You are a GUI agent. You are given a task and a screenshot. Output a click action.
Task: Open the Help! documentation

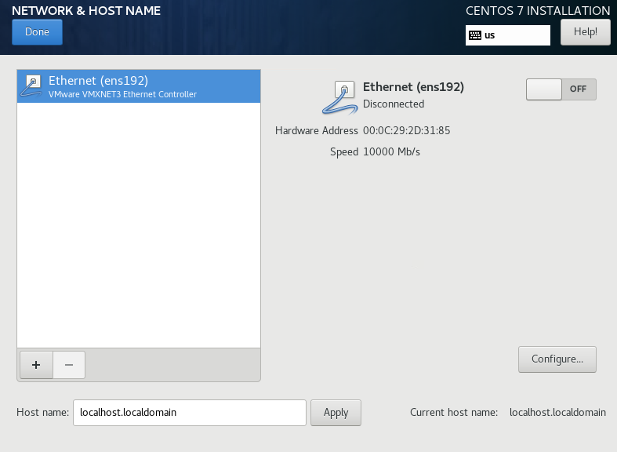585,32
